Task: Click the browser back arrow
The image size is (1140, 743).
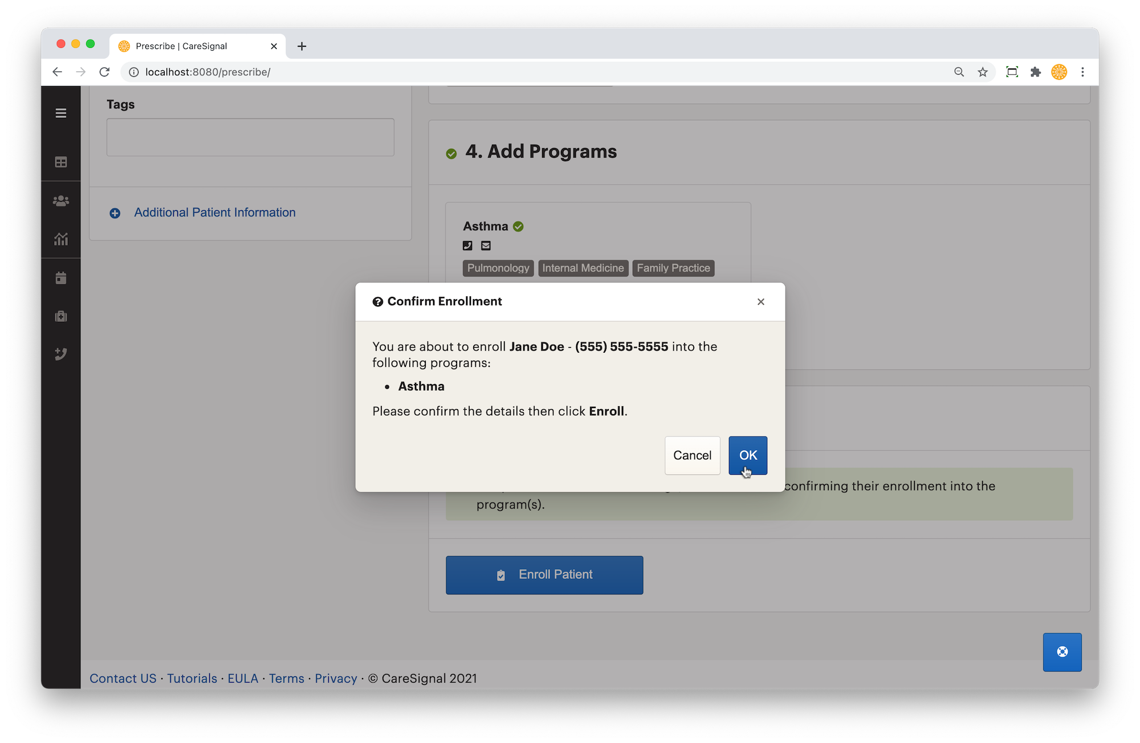Action: pos(57,72)
